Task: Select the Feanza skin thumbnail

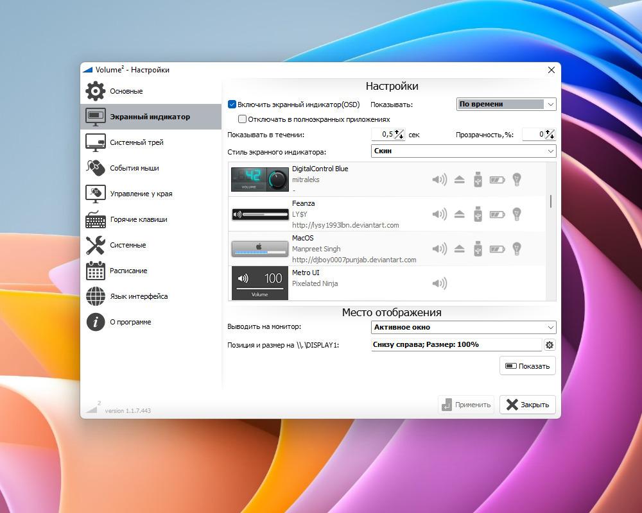Action: tap(260, 214)
